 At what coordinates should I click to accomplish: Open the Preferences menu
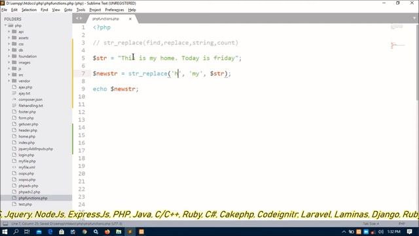tap(115, 10)
